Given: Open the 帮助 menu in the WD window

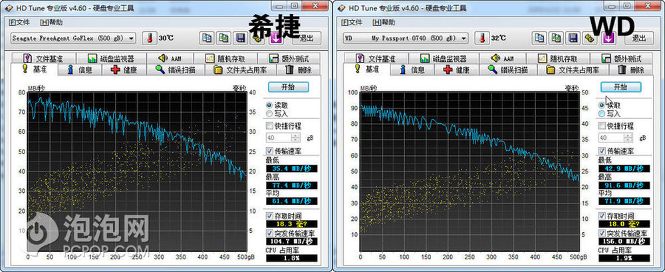Looking at the screenshot, I should [x=384, y=23].
